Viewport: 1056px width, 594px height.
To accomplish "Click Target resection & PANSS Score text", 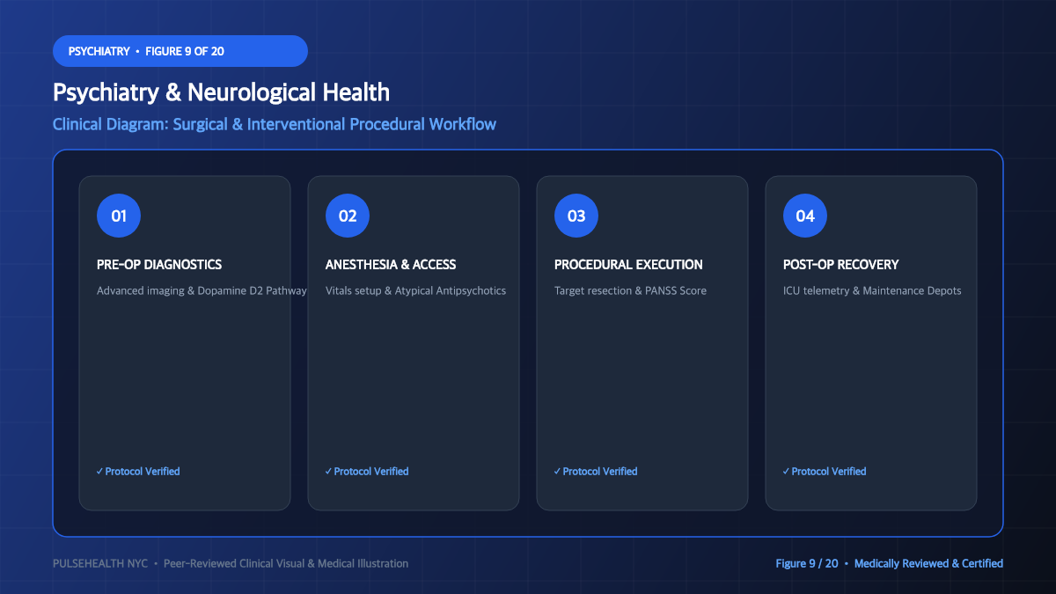I will [x=630, y=290].
